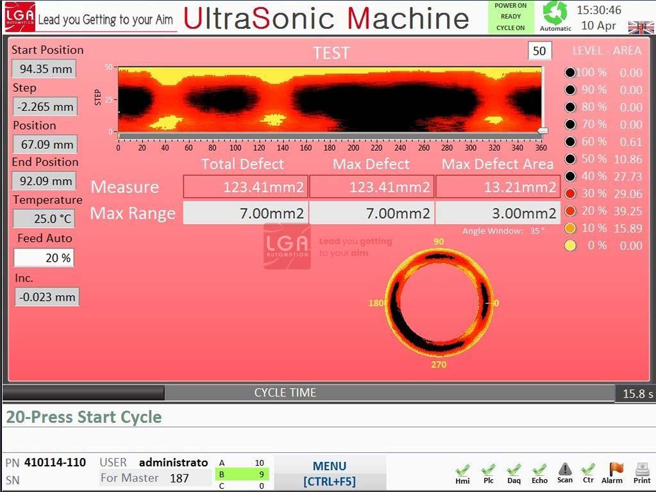Click the Max Defect Measure 123.41mm2 value
The height and width of the screenshot is (492, 656).
coord(371,187)
